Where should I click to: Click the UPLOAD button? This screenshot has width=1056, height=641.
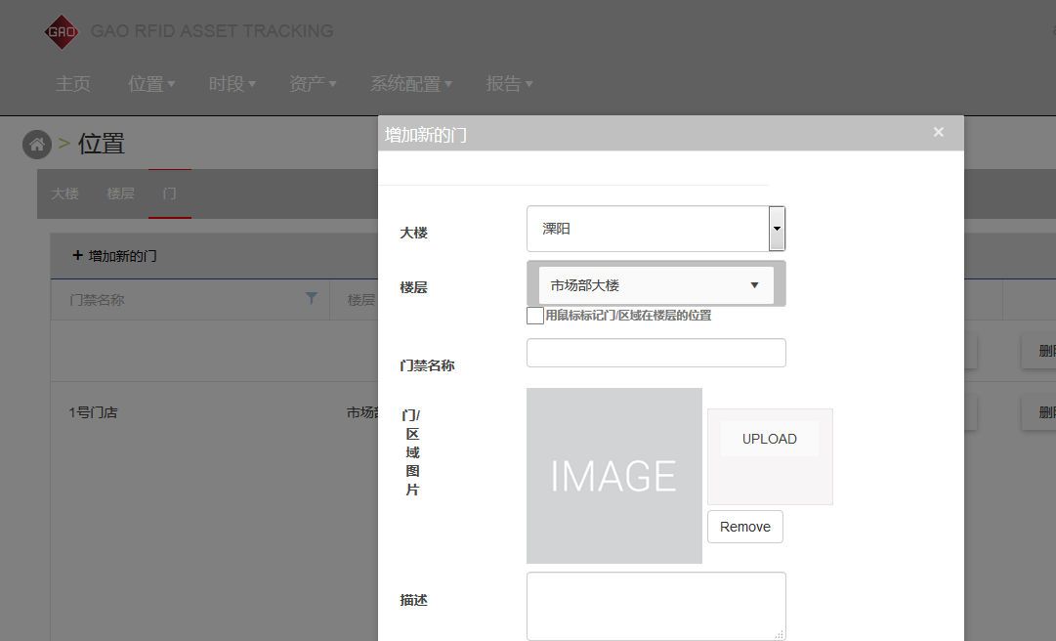[x=769, y=439]
